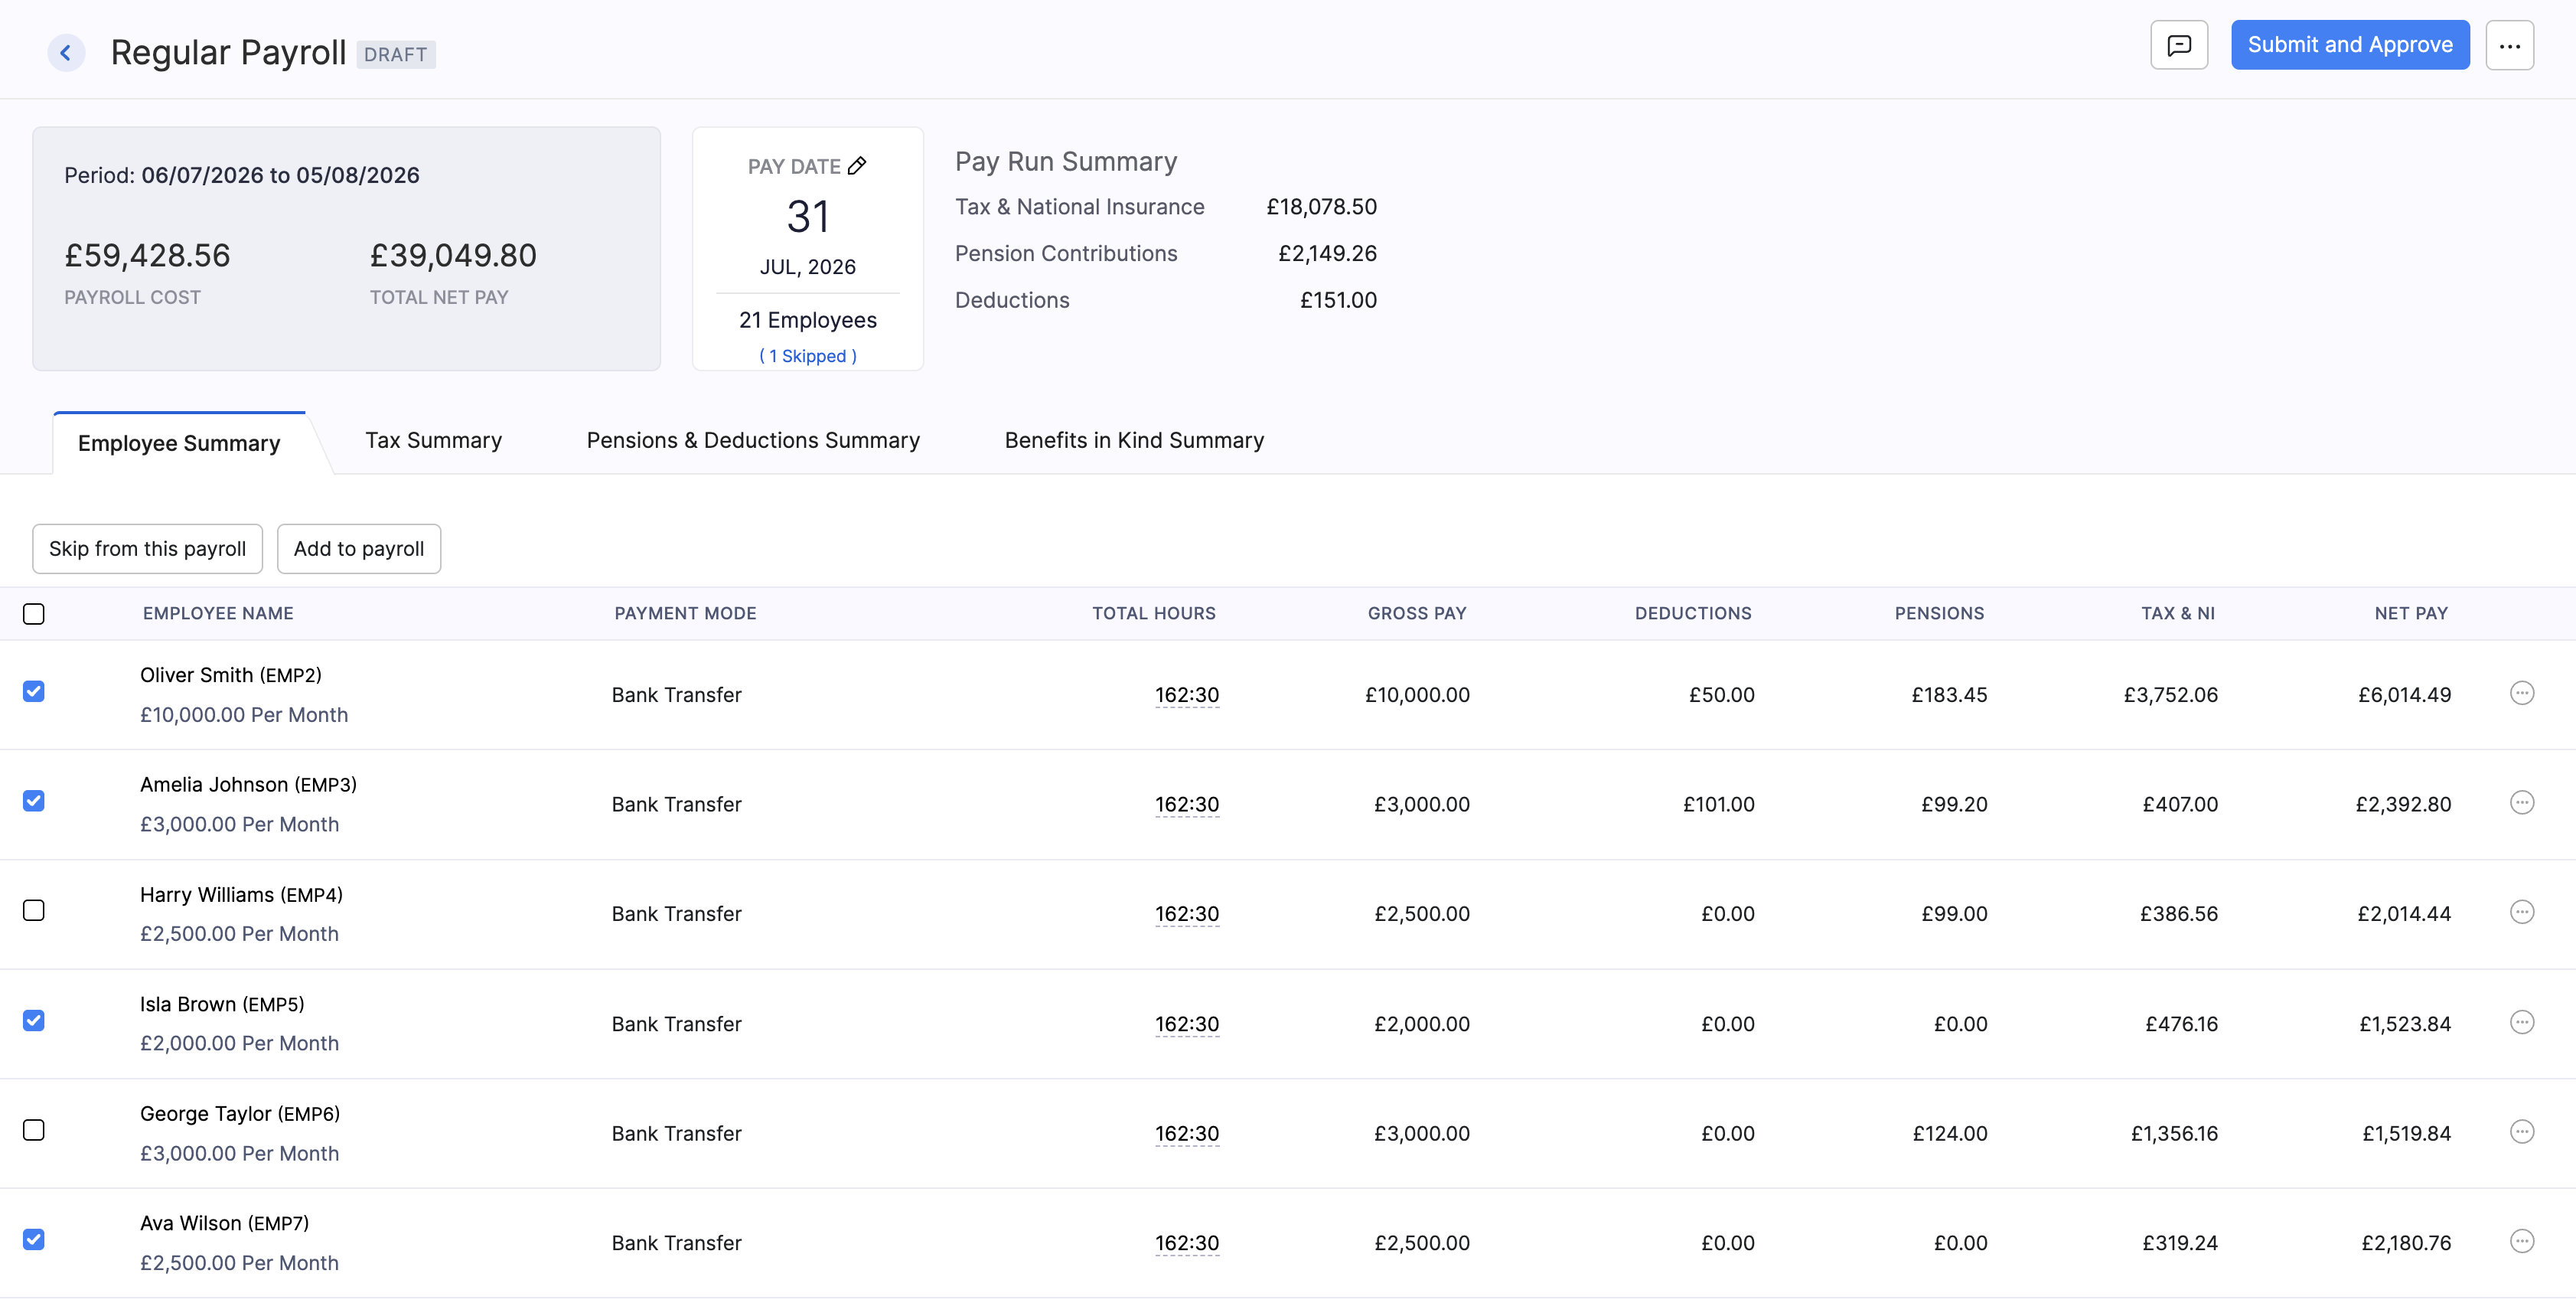Go back using the left chevron icon

click(66, 53)
